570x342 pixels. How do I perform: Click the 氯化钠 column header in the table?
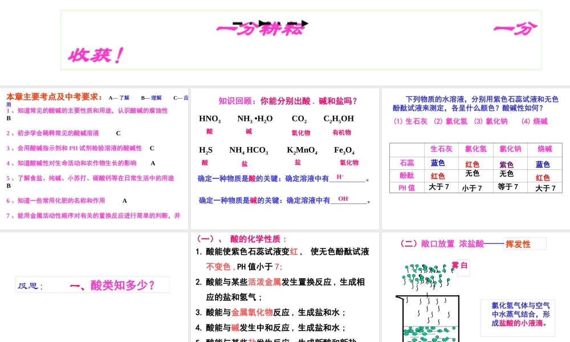point(510,149)
